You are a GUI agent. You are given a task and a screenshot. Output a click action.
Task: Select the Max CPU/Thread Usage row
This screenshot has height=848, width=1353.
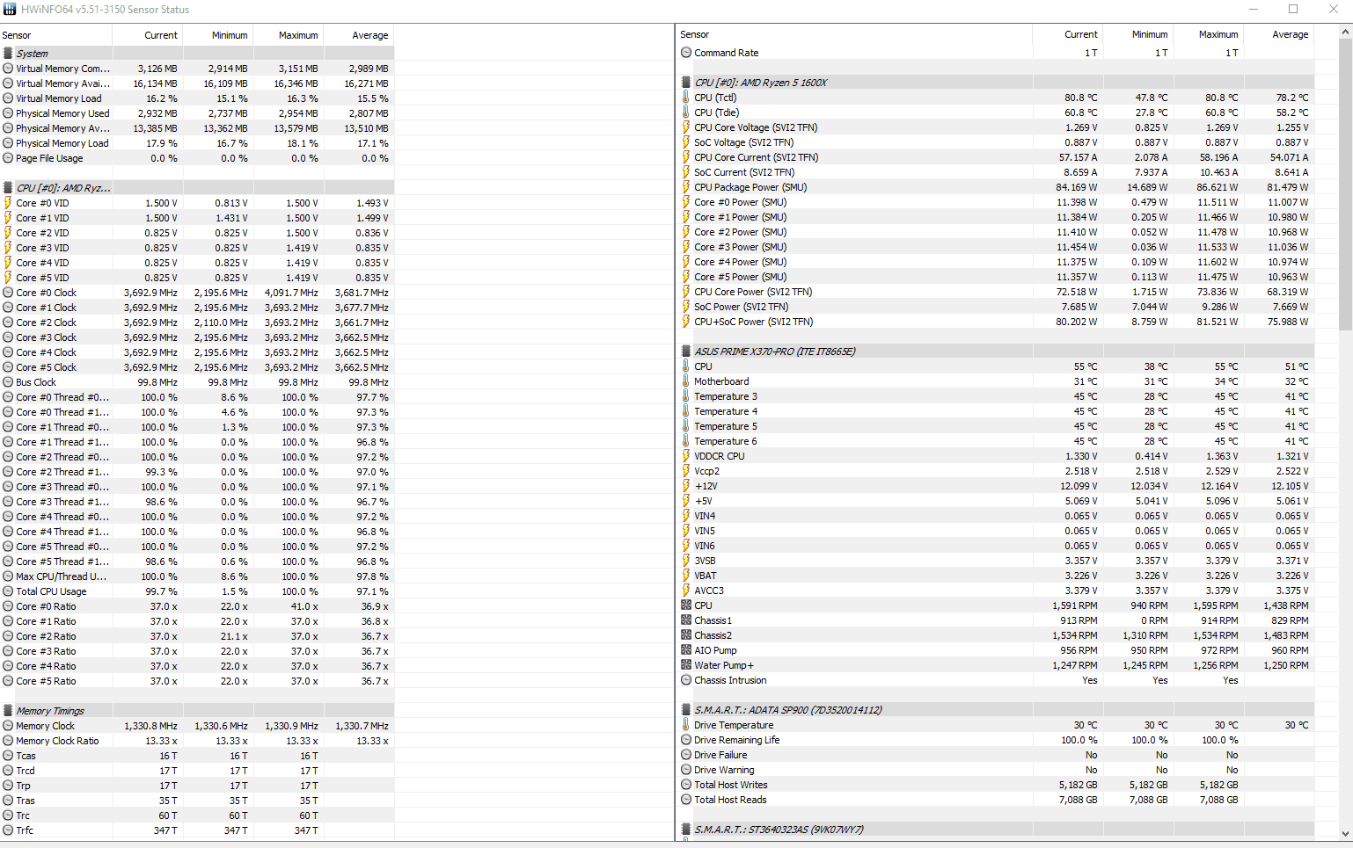point(197,576)
